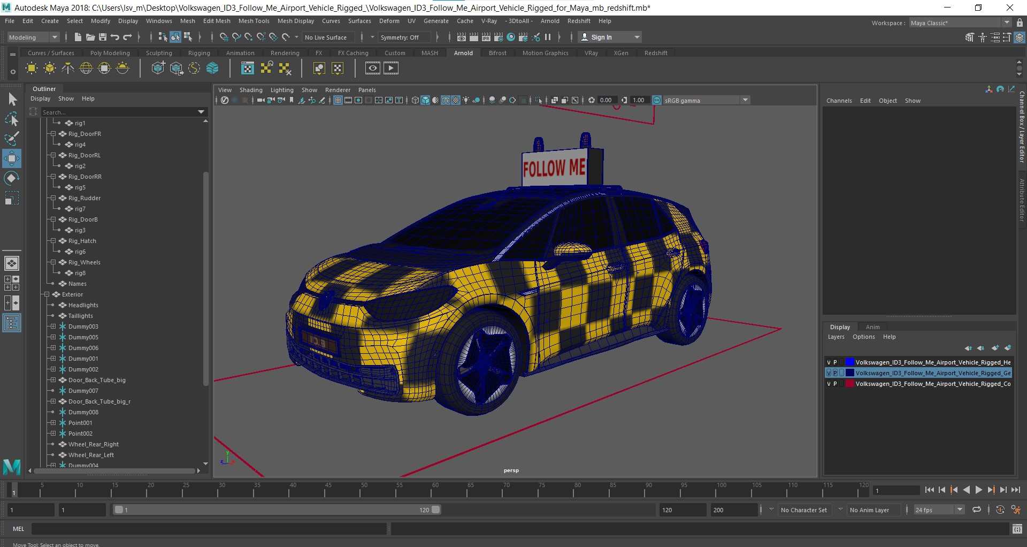1027x547 pixels.
Task: Move selected layer up in list
Action: tap(968, 348)
